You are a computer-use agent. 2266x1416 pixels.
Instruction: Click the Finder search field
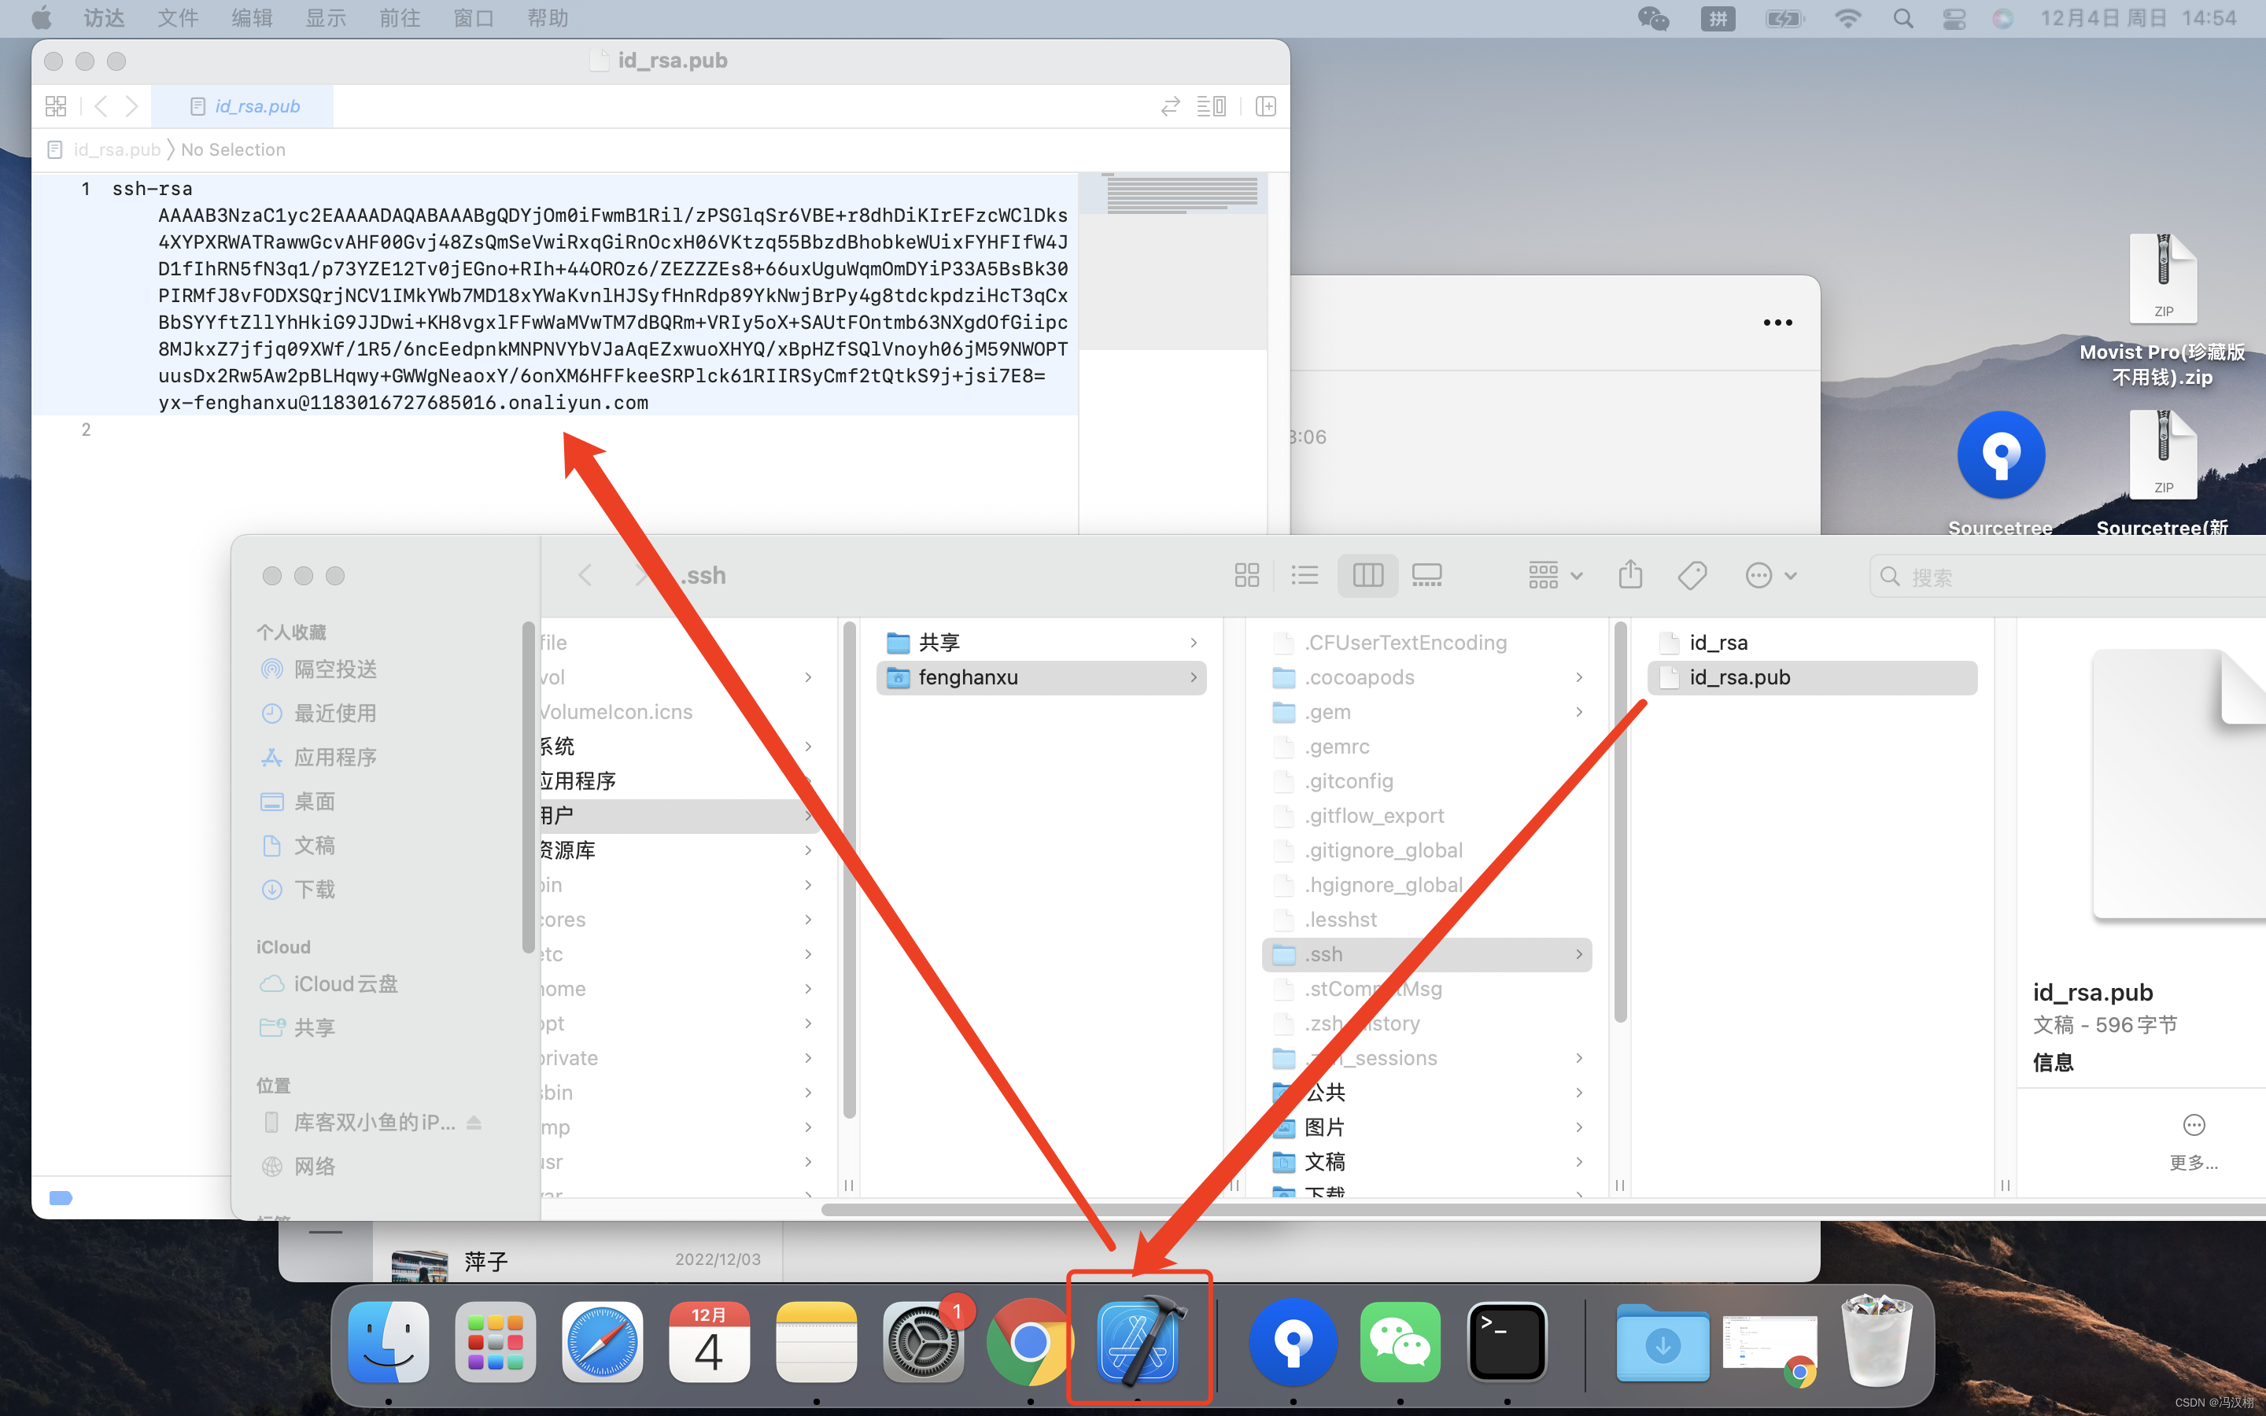(2069, 576)
